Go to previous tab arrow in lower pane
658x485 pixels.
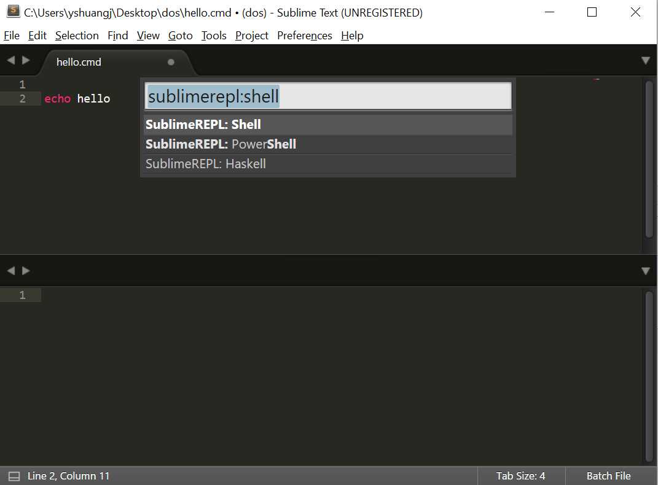11,271
